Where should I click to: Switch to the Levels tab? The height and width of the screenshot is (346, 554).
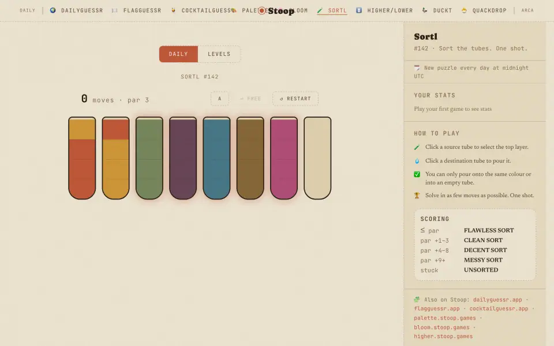coord(219,54)
